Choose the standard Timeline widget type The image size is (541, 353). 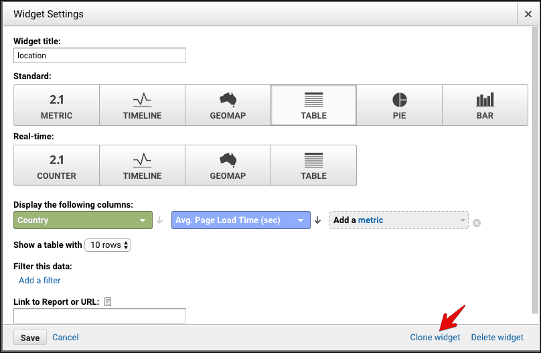pyautogui.click(x=142, y=105)
